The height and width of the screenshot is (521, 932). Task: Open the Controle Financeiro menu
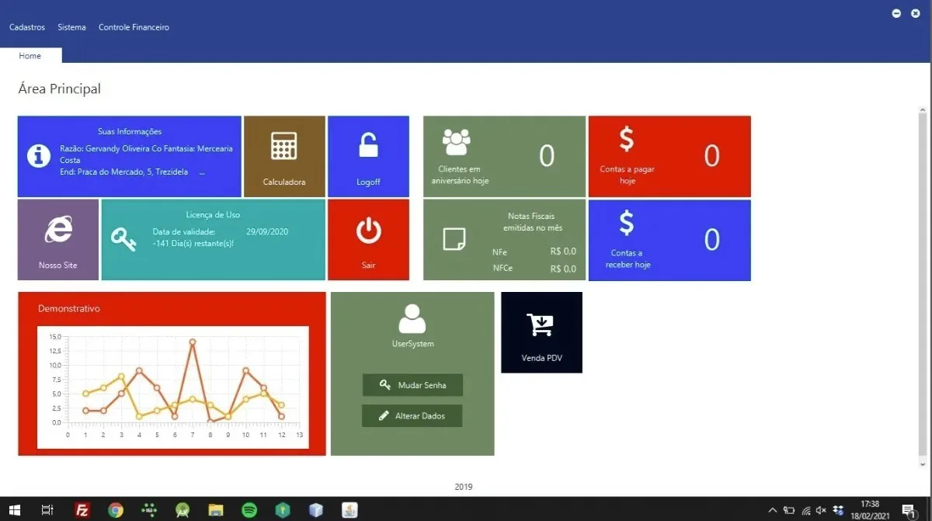134,27
